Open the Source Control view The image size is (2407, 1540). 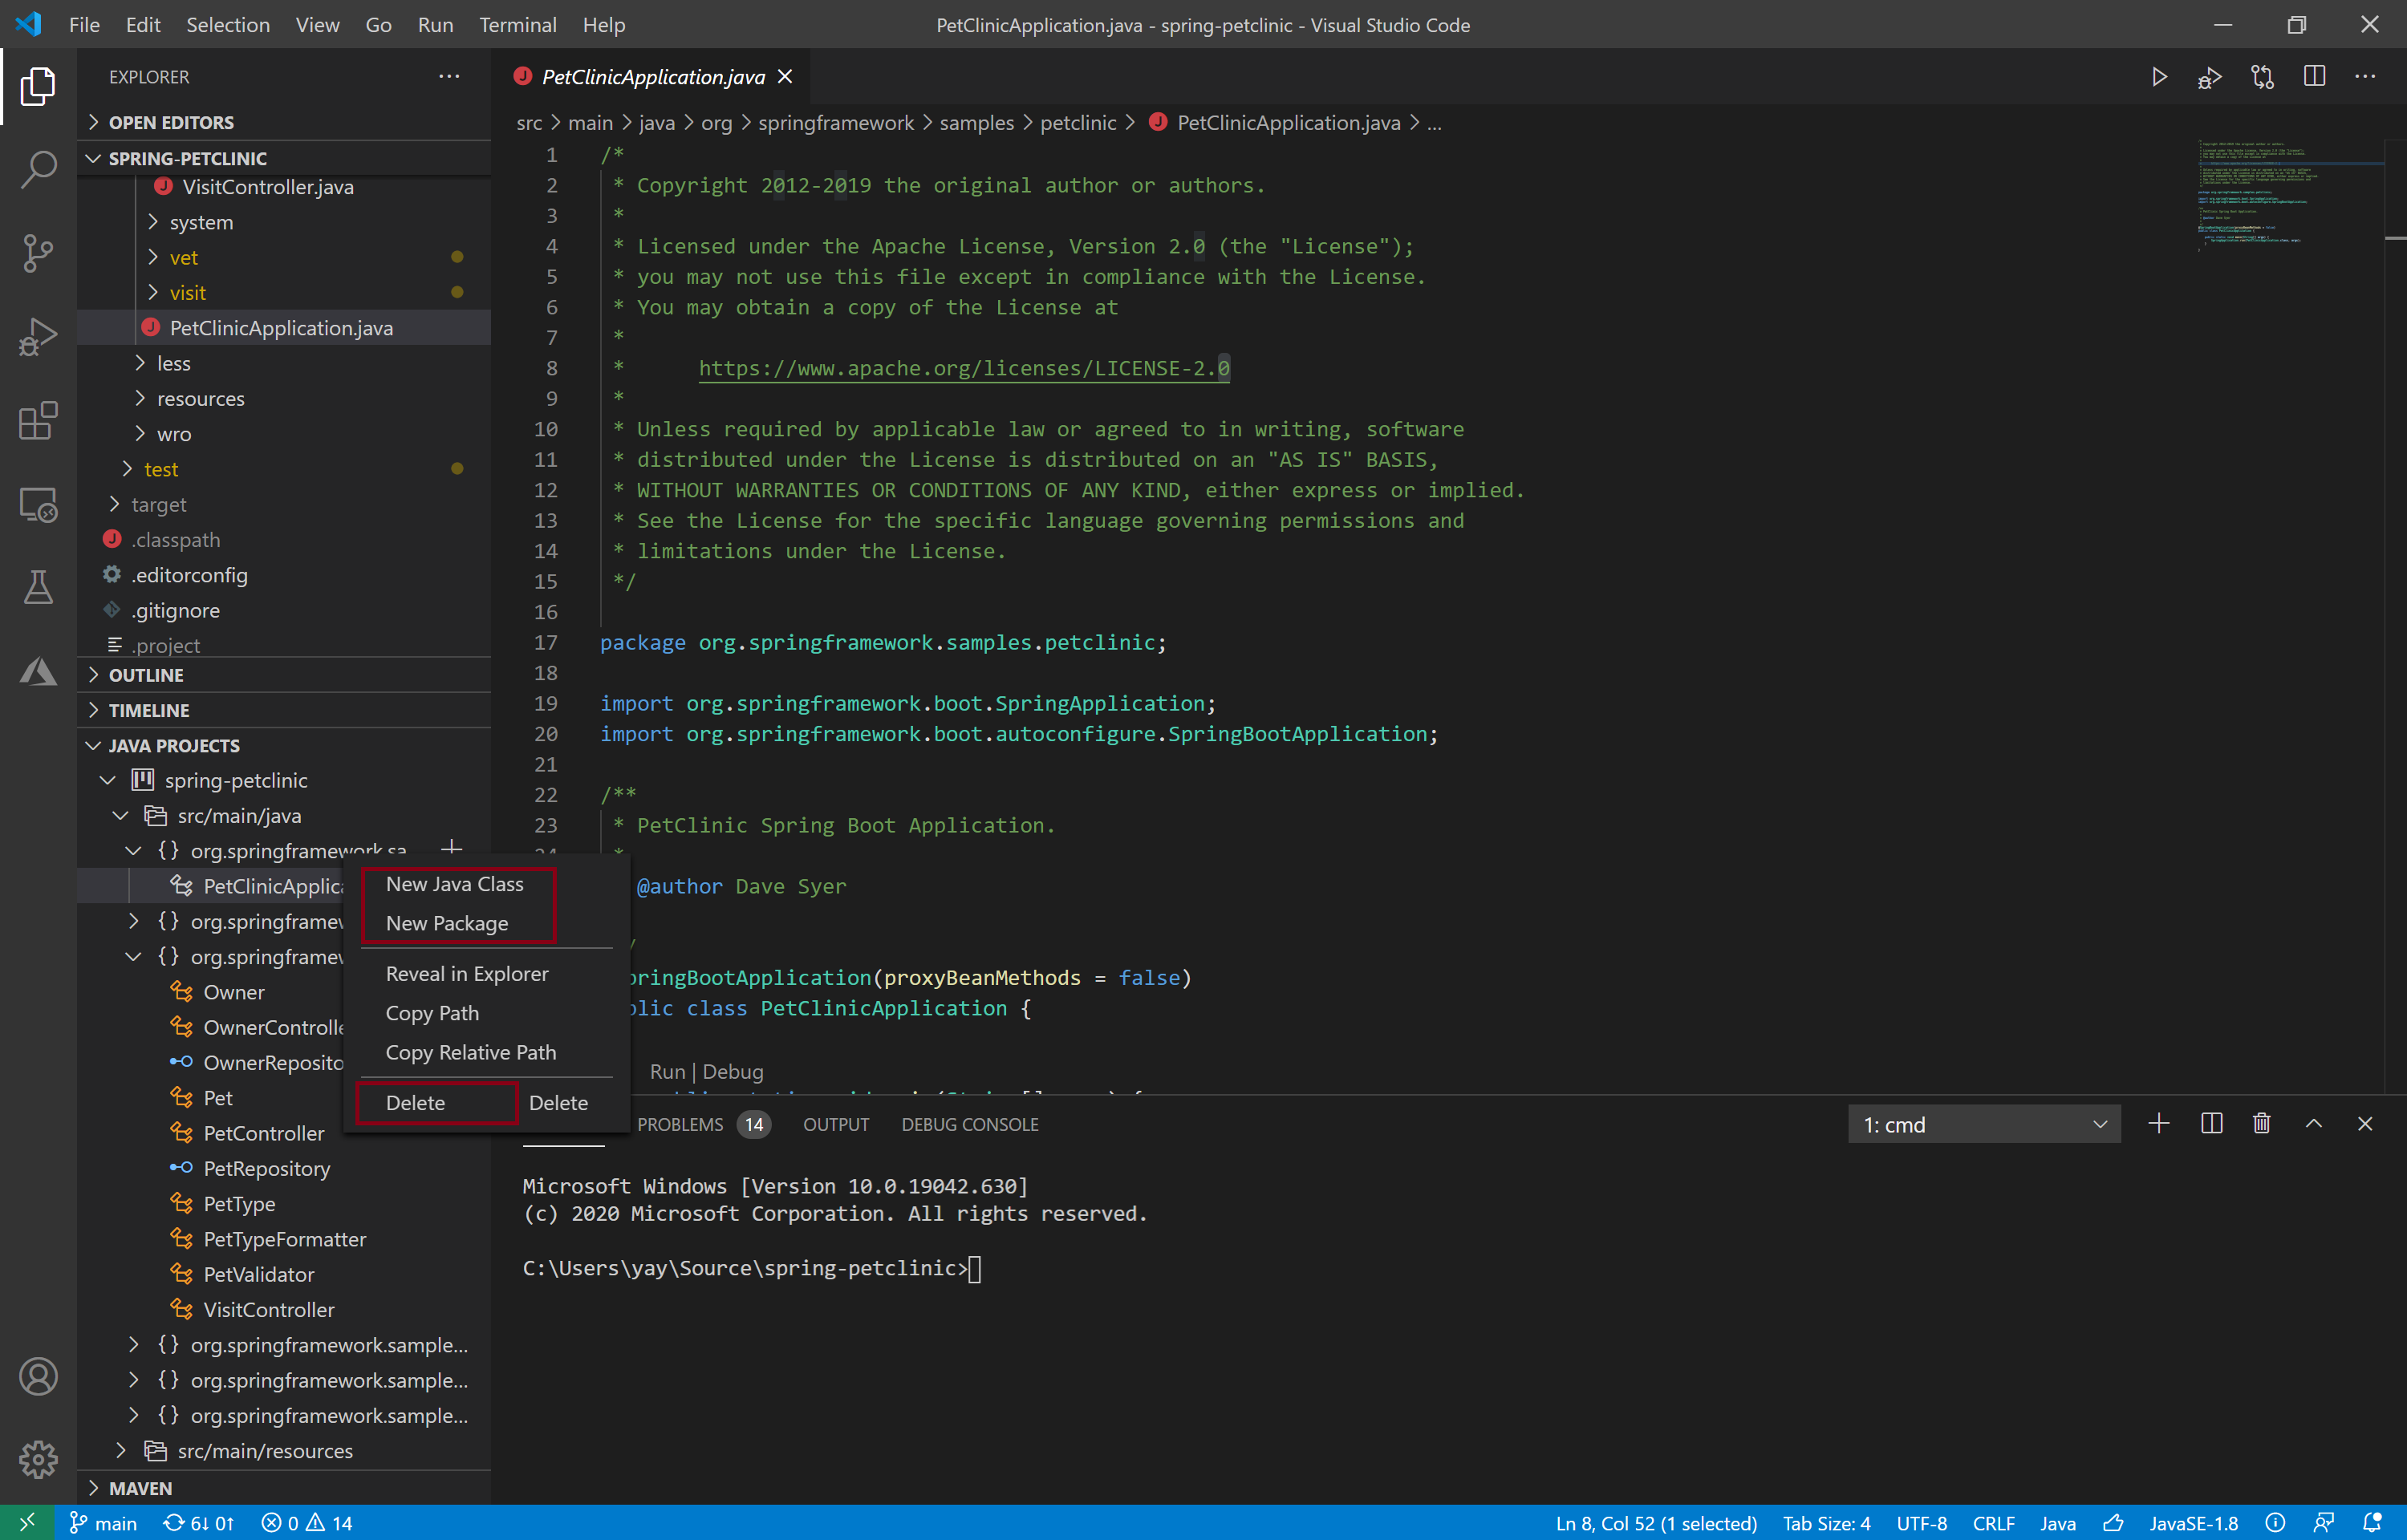click(38, 252)
